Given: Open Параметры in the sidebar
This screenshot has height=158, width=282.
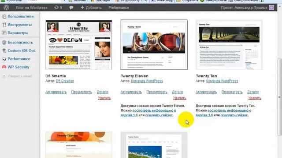Looking at the screenshot, I should [18, 33].
